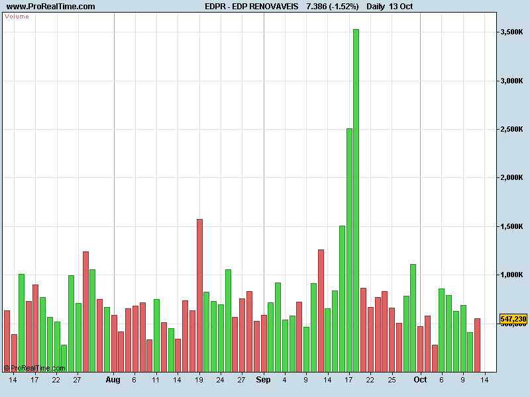Click the Sep month label on time axis
Image resolution: width=530 pixels, height=397 pixels.
pyautogui.click(x=263, y=380)
